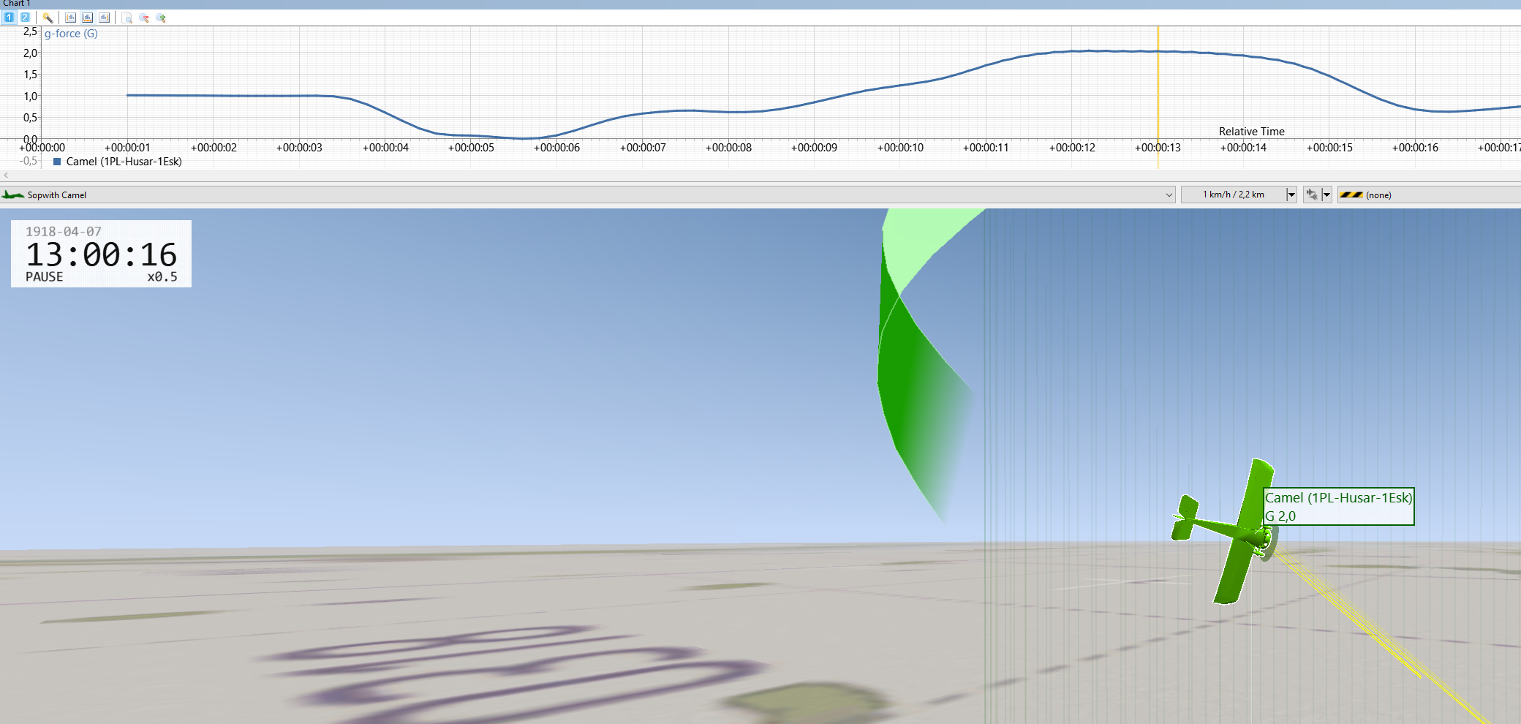Screen dimensions: 1521x724
Task: Click the left-axis chart icon
Action: pyautogui.click(x=71, y=18)
